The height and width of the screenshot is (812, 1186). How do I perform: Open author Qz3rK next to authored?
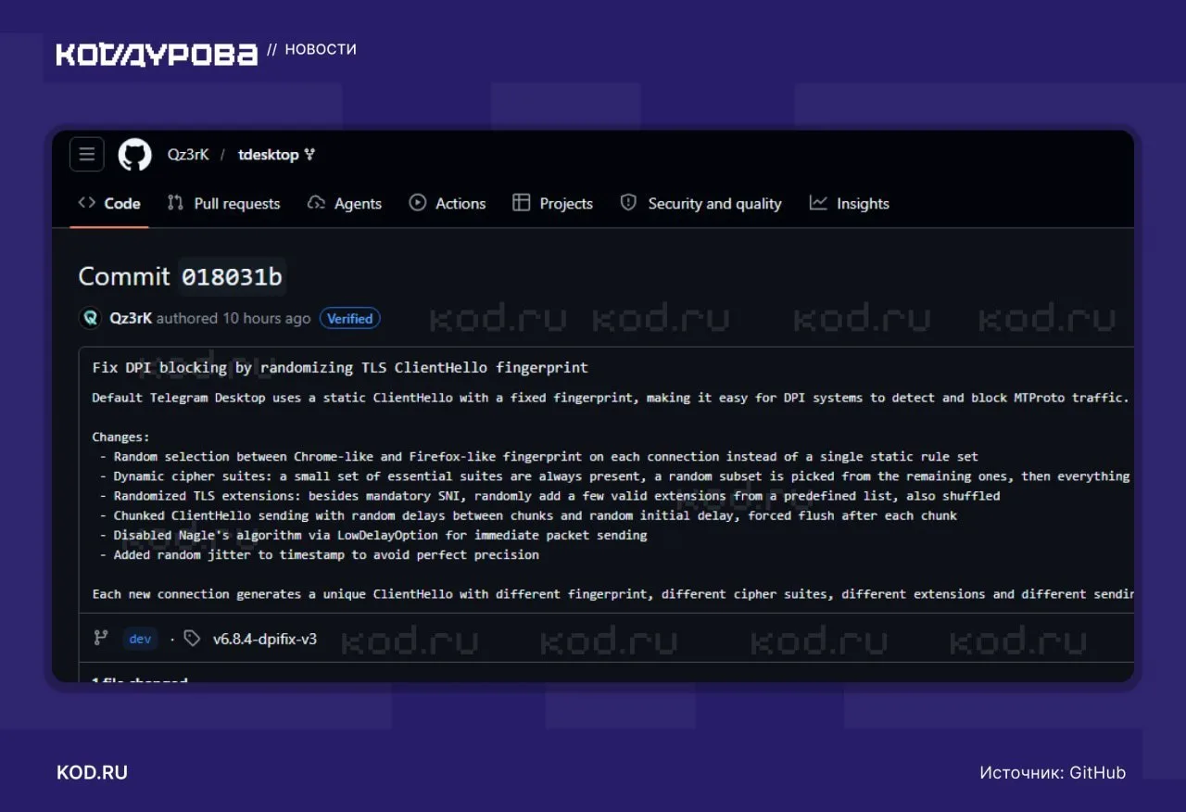point(131,318)
